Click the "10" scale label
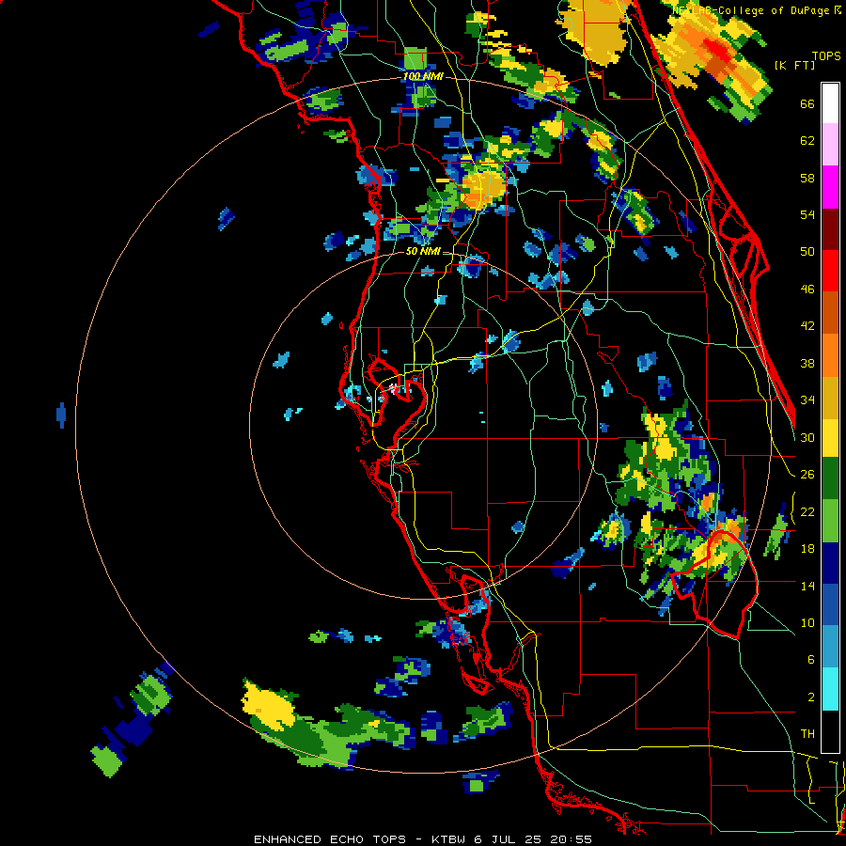 click(807, 622)
